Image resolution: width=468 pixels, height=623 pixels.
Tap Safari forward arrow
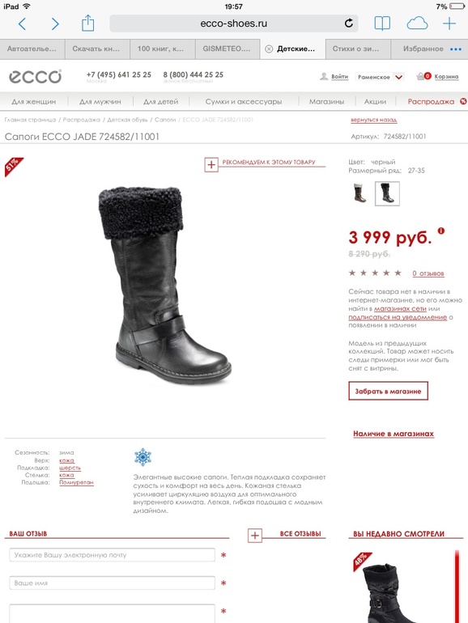tap(55, 23)
